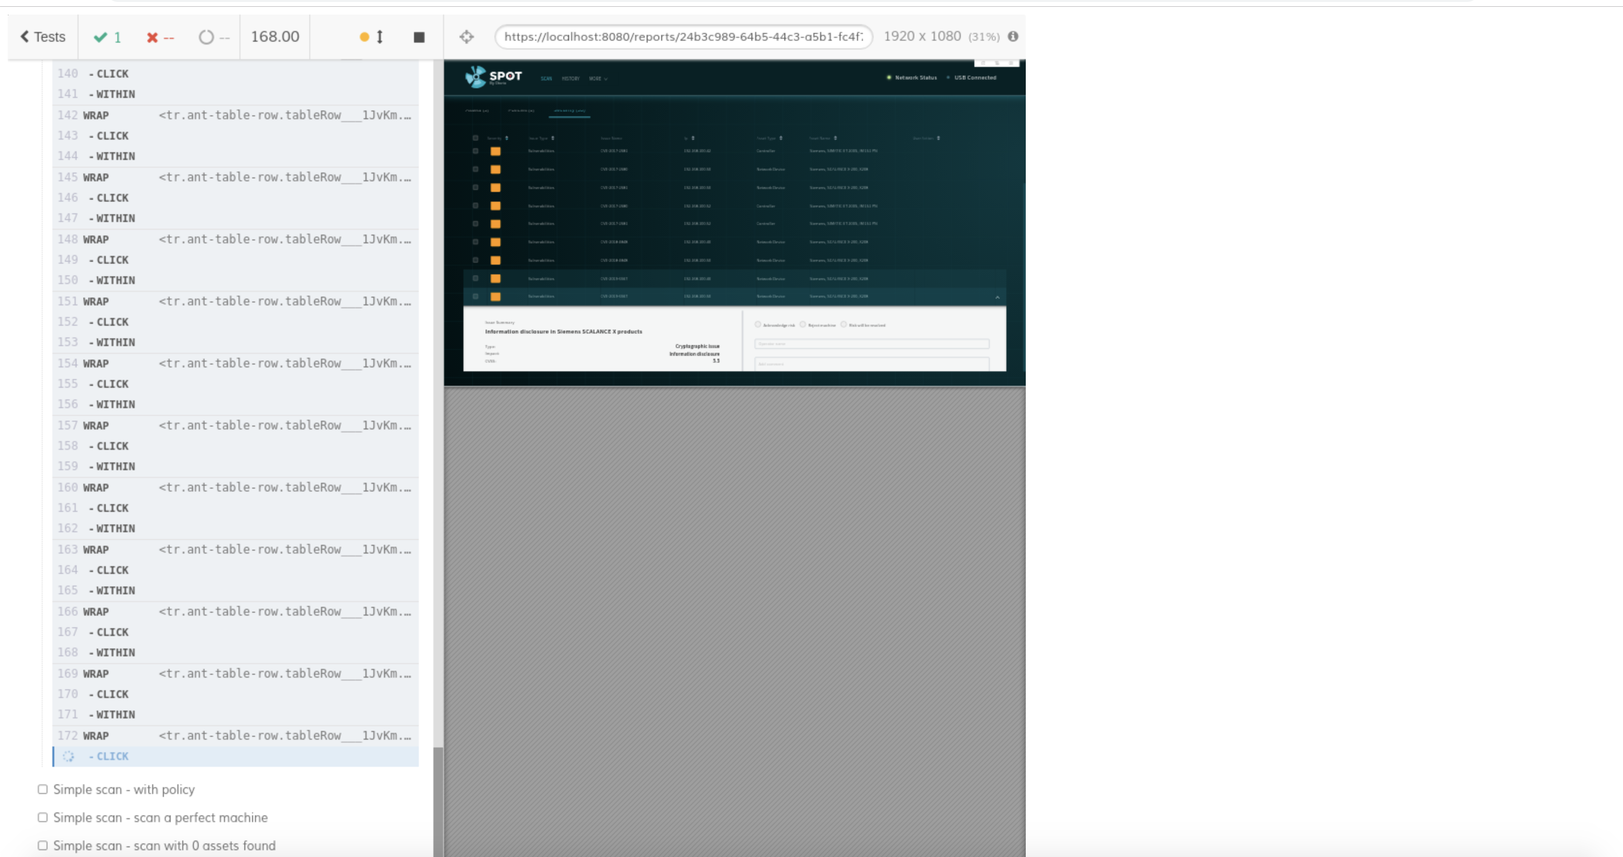Click the crosshair icon left of the URL bar
The width and height of the screenshot is (1623, 857).
coord(467,36)
